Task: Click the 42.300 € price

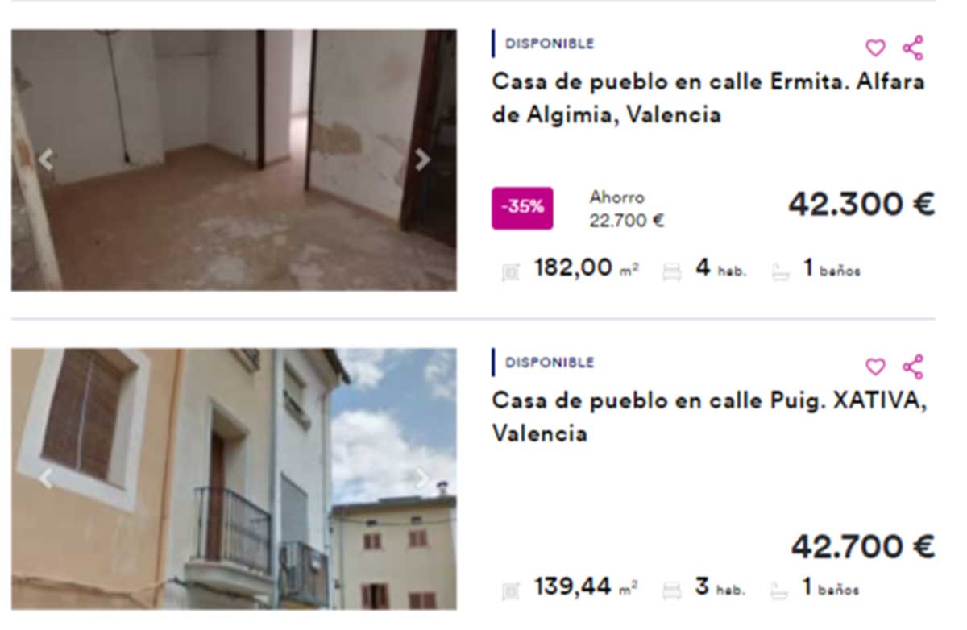Action: [861, 204]
